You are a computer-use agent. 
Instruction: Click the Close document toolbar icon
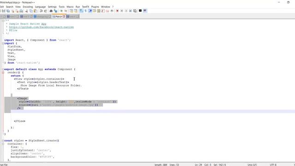12,11
